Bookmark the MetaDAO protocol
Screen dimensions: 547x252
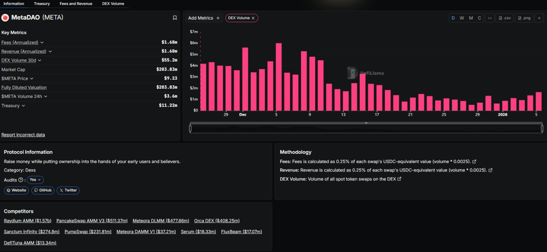pyautogui.click(x=175, y=18)
